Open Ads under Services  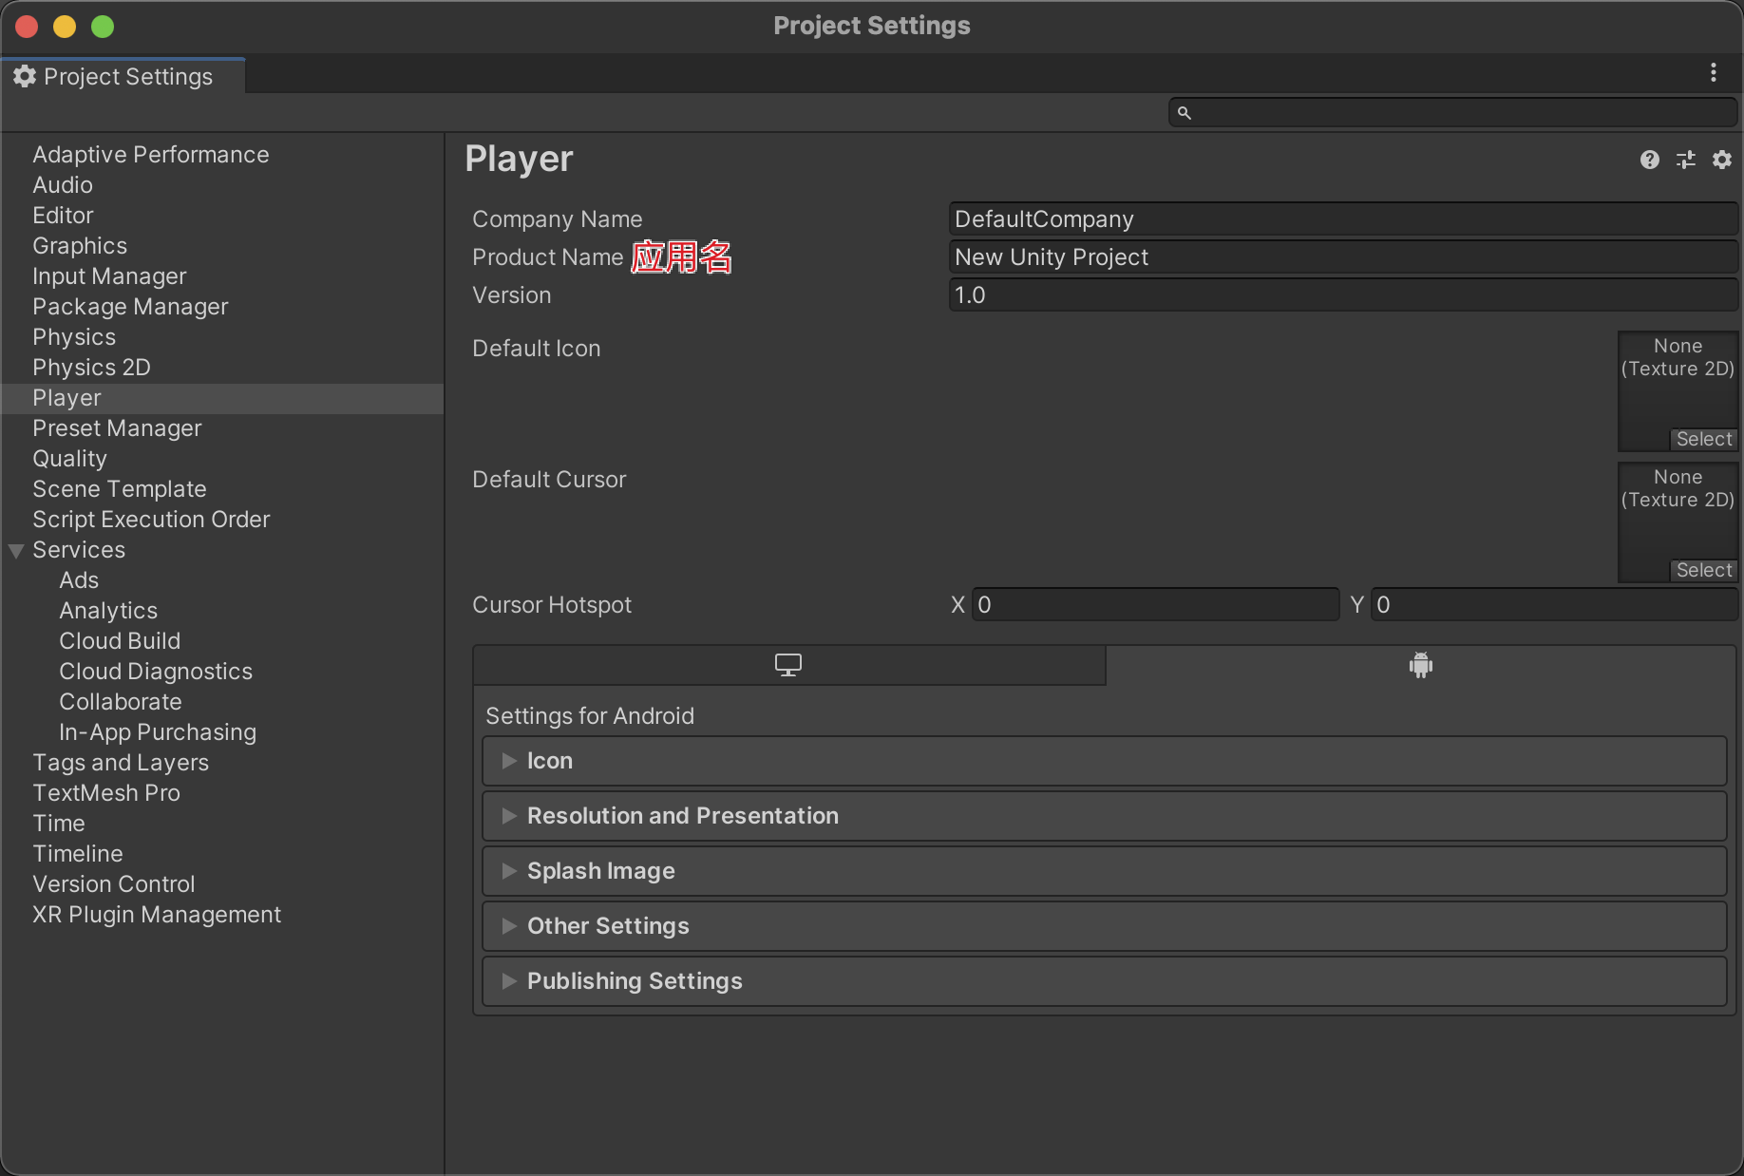tap(222, 580)
